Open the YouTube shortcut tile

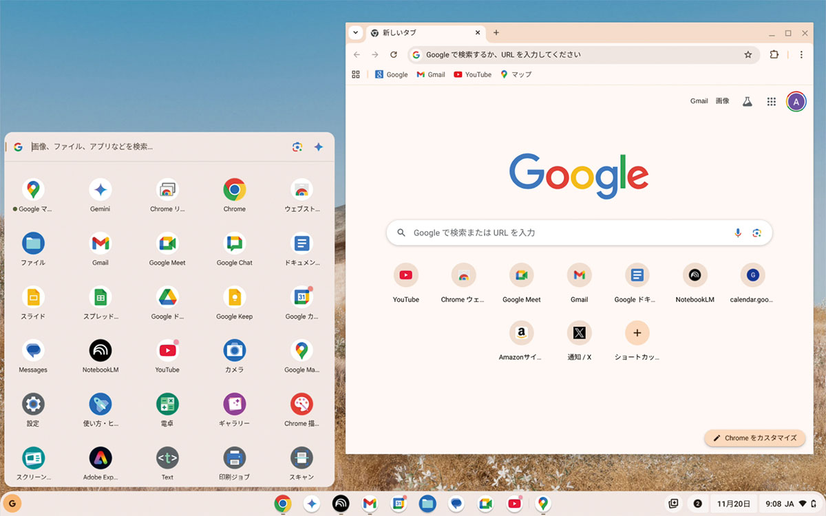point(406,283)
